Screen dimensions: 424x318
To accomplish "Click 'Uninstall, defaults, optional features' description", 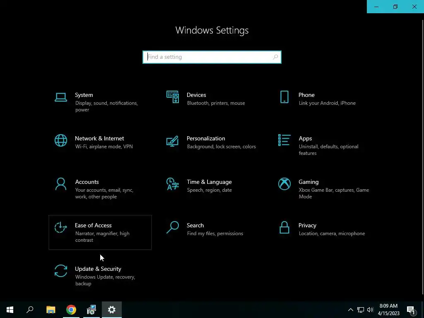I will 328,150.
